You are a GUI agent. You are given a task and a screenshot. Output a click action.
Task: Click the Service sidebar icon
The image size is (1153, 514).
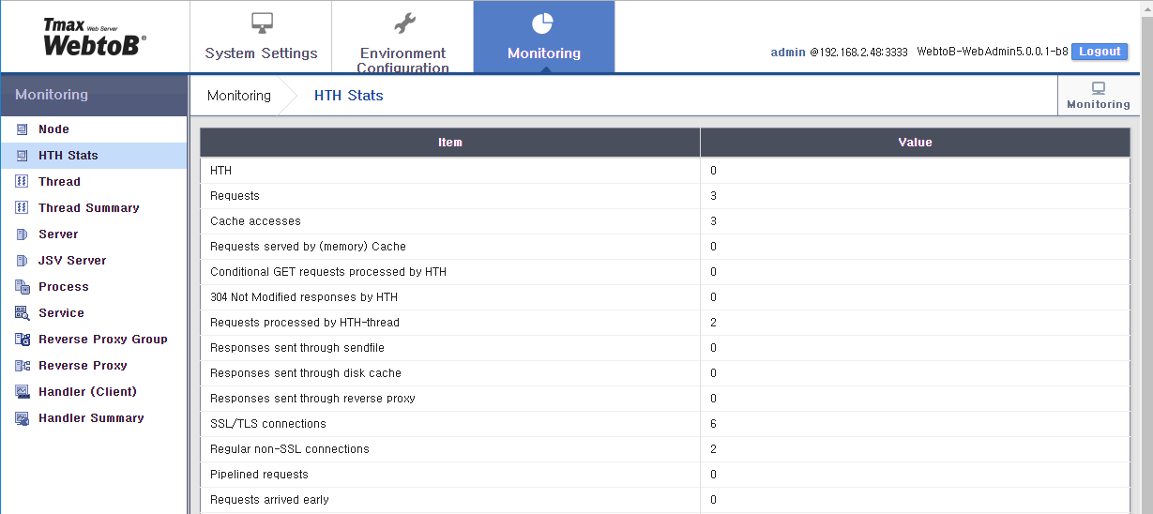coord(23,313)
